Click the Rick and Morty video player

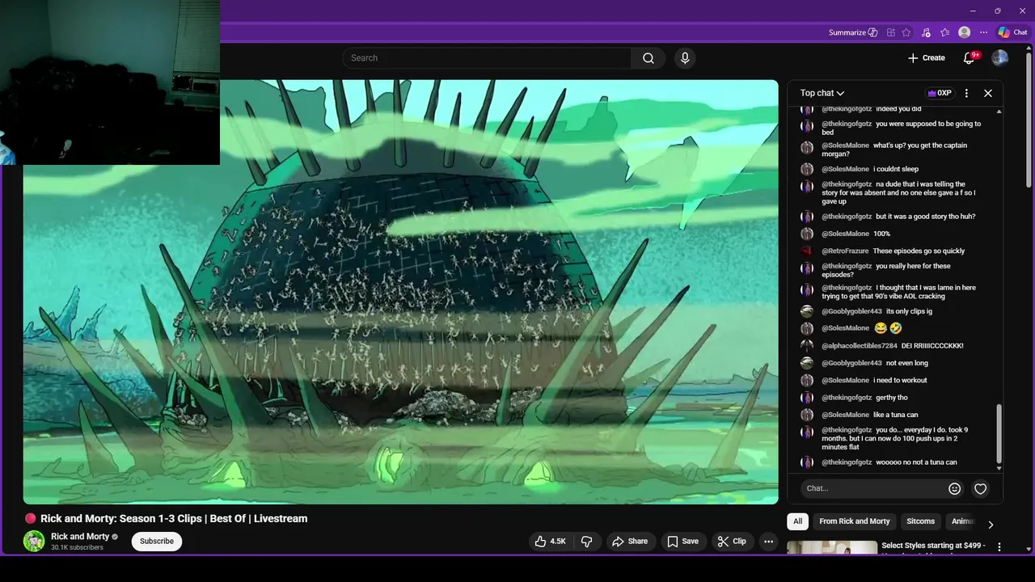coord(400,292)
